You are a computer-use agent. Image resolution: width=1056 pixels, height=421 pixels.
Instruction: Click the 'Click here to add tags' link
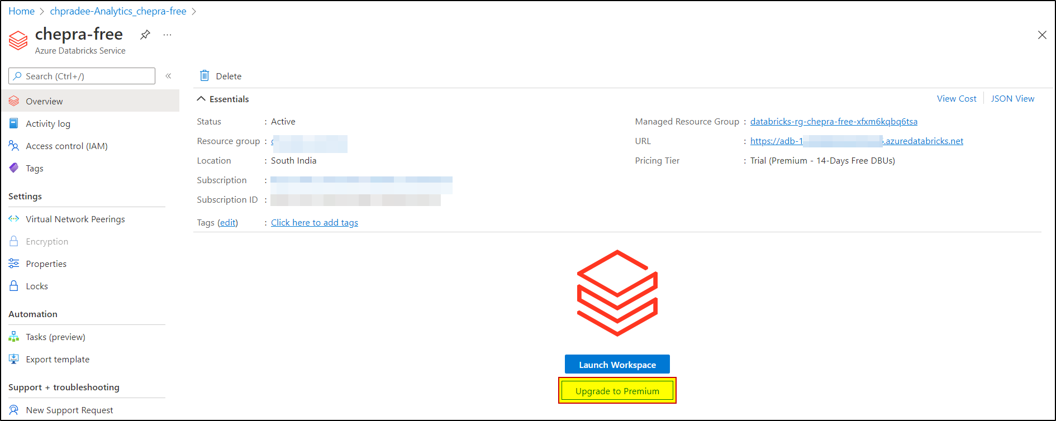point(315,223)
